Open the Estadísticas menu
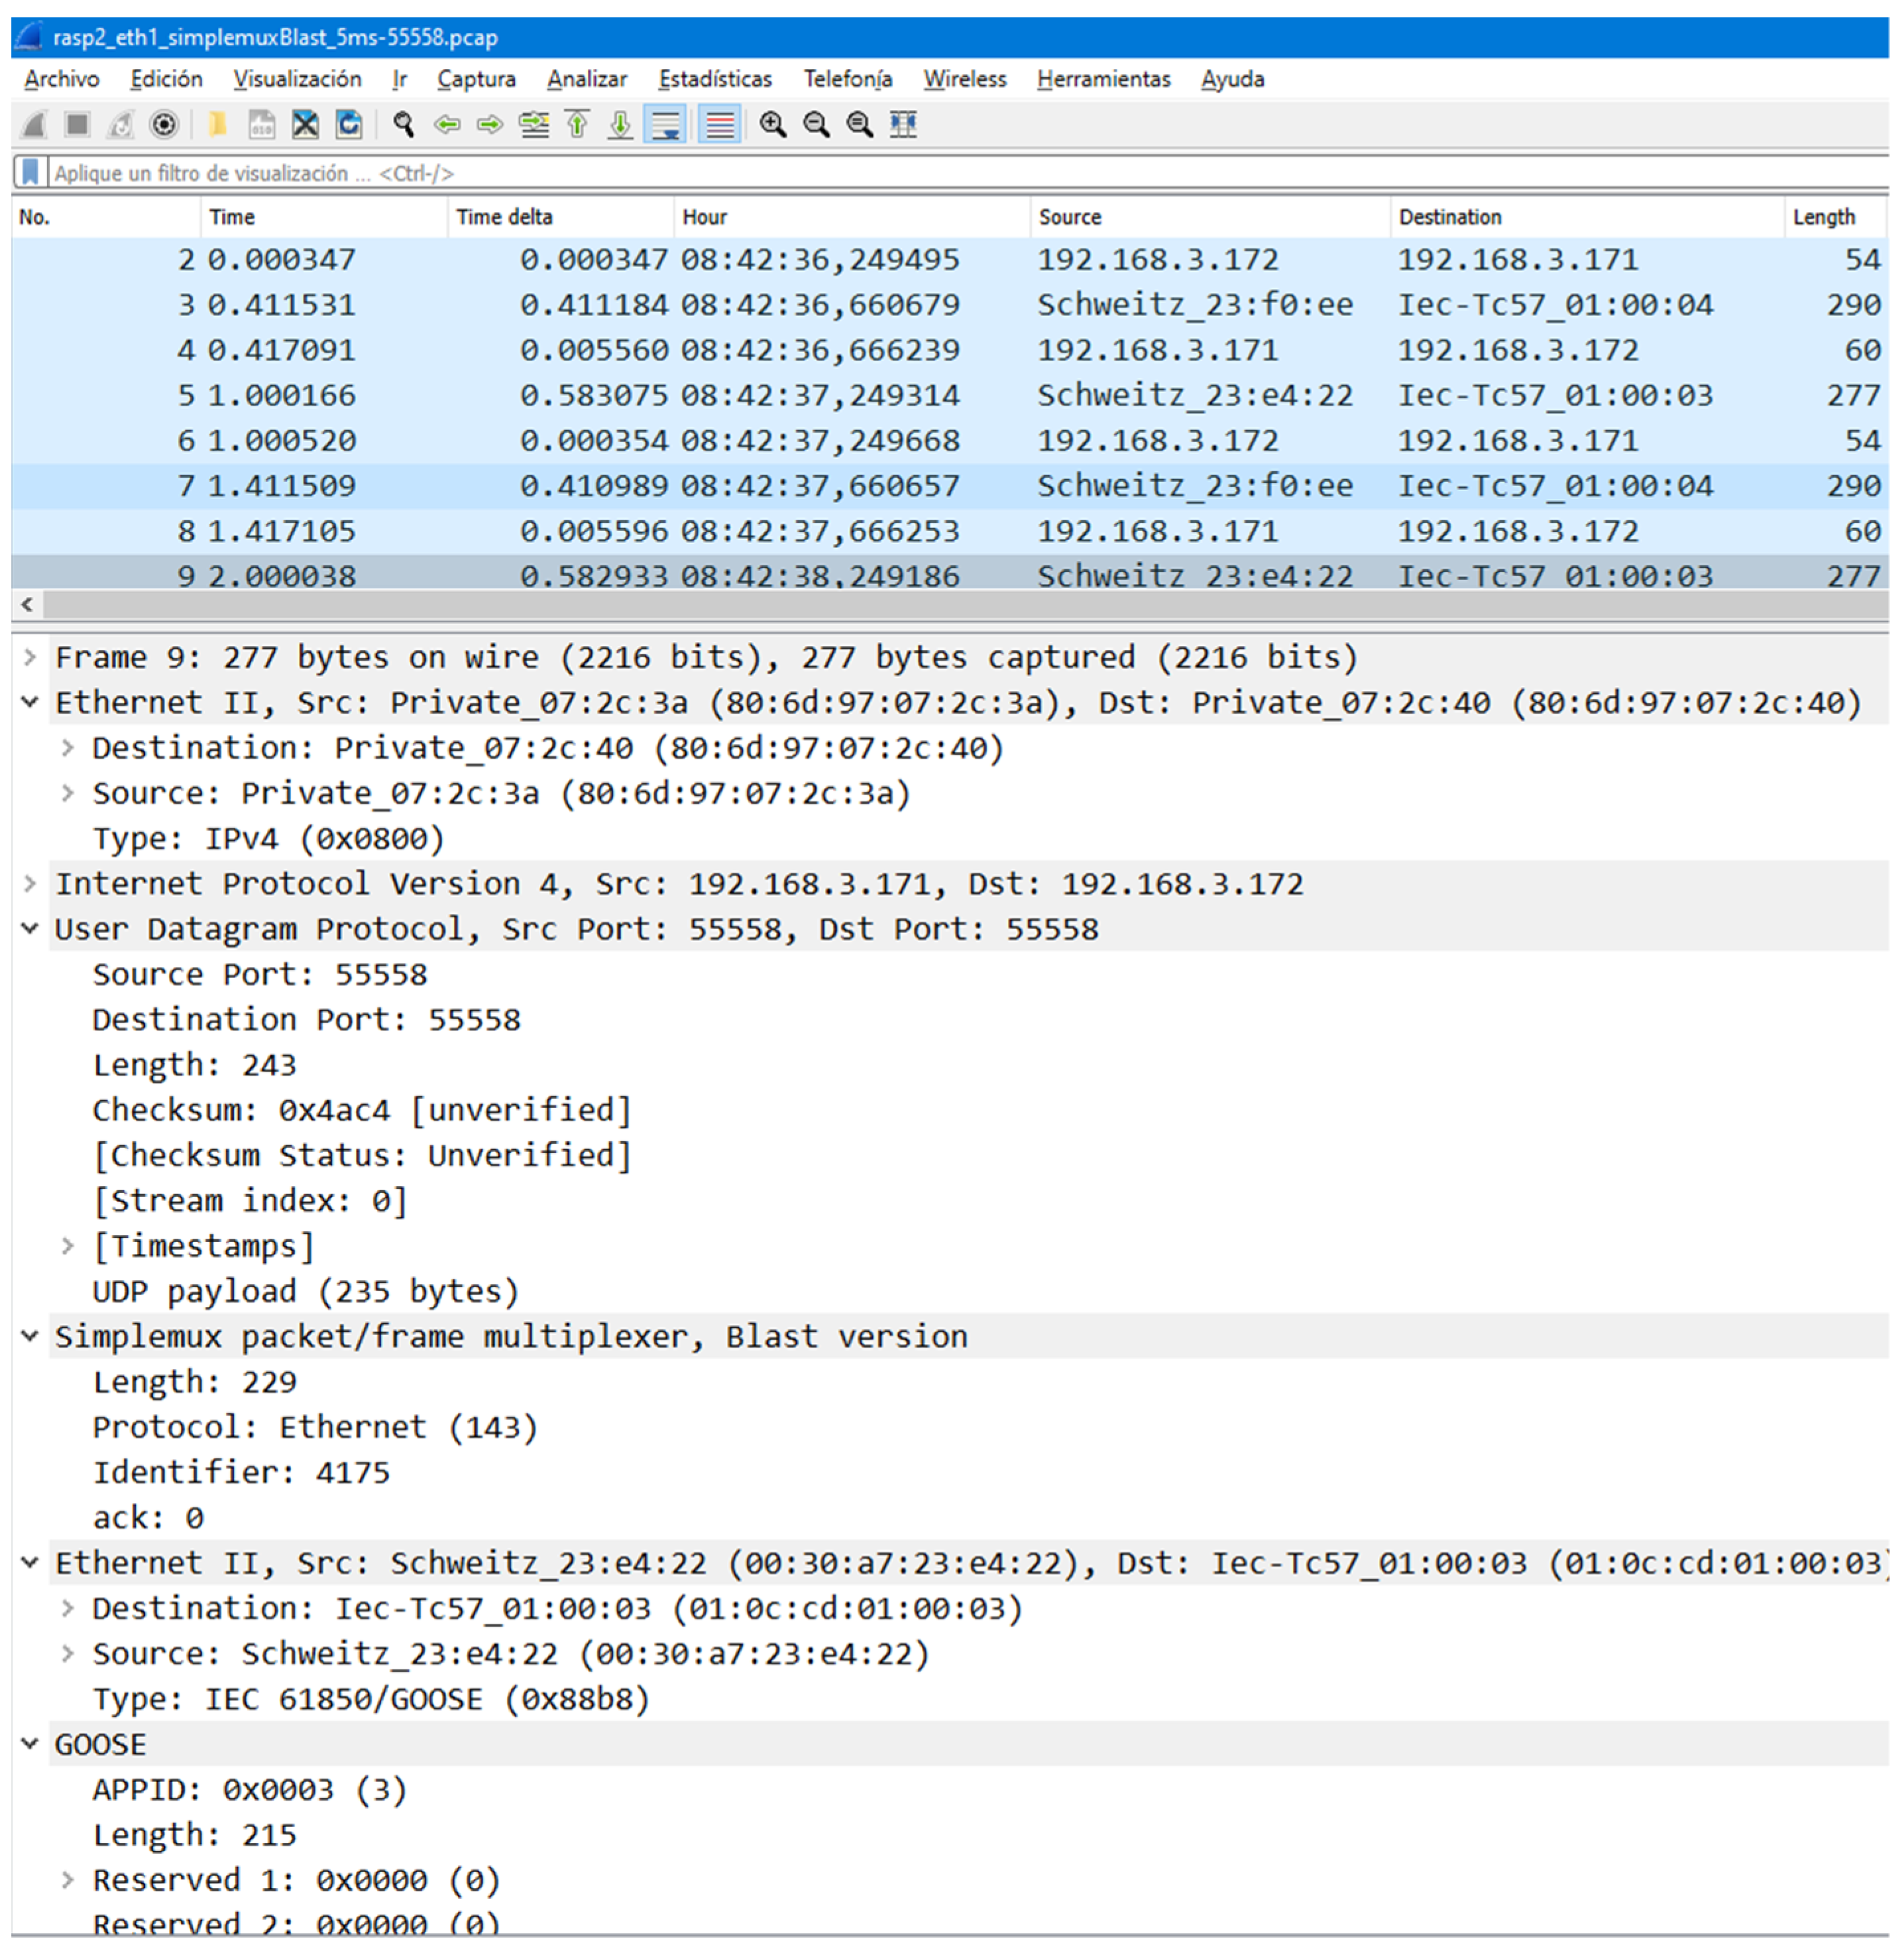The image size is (1904, 1955). 715,79
